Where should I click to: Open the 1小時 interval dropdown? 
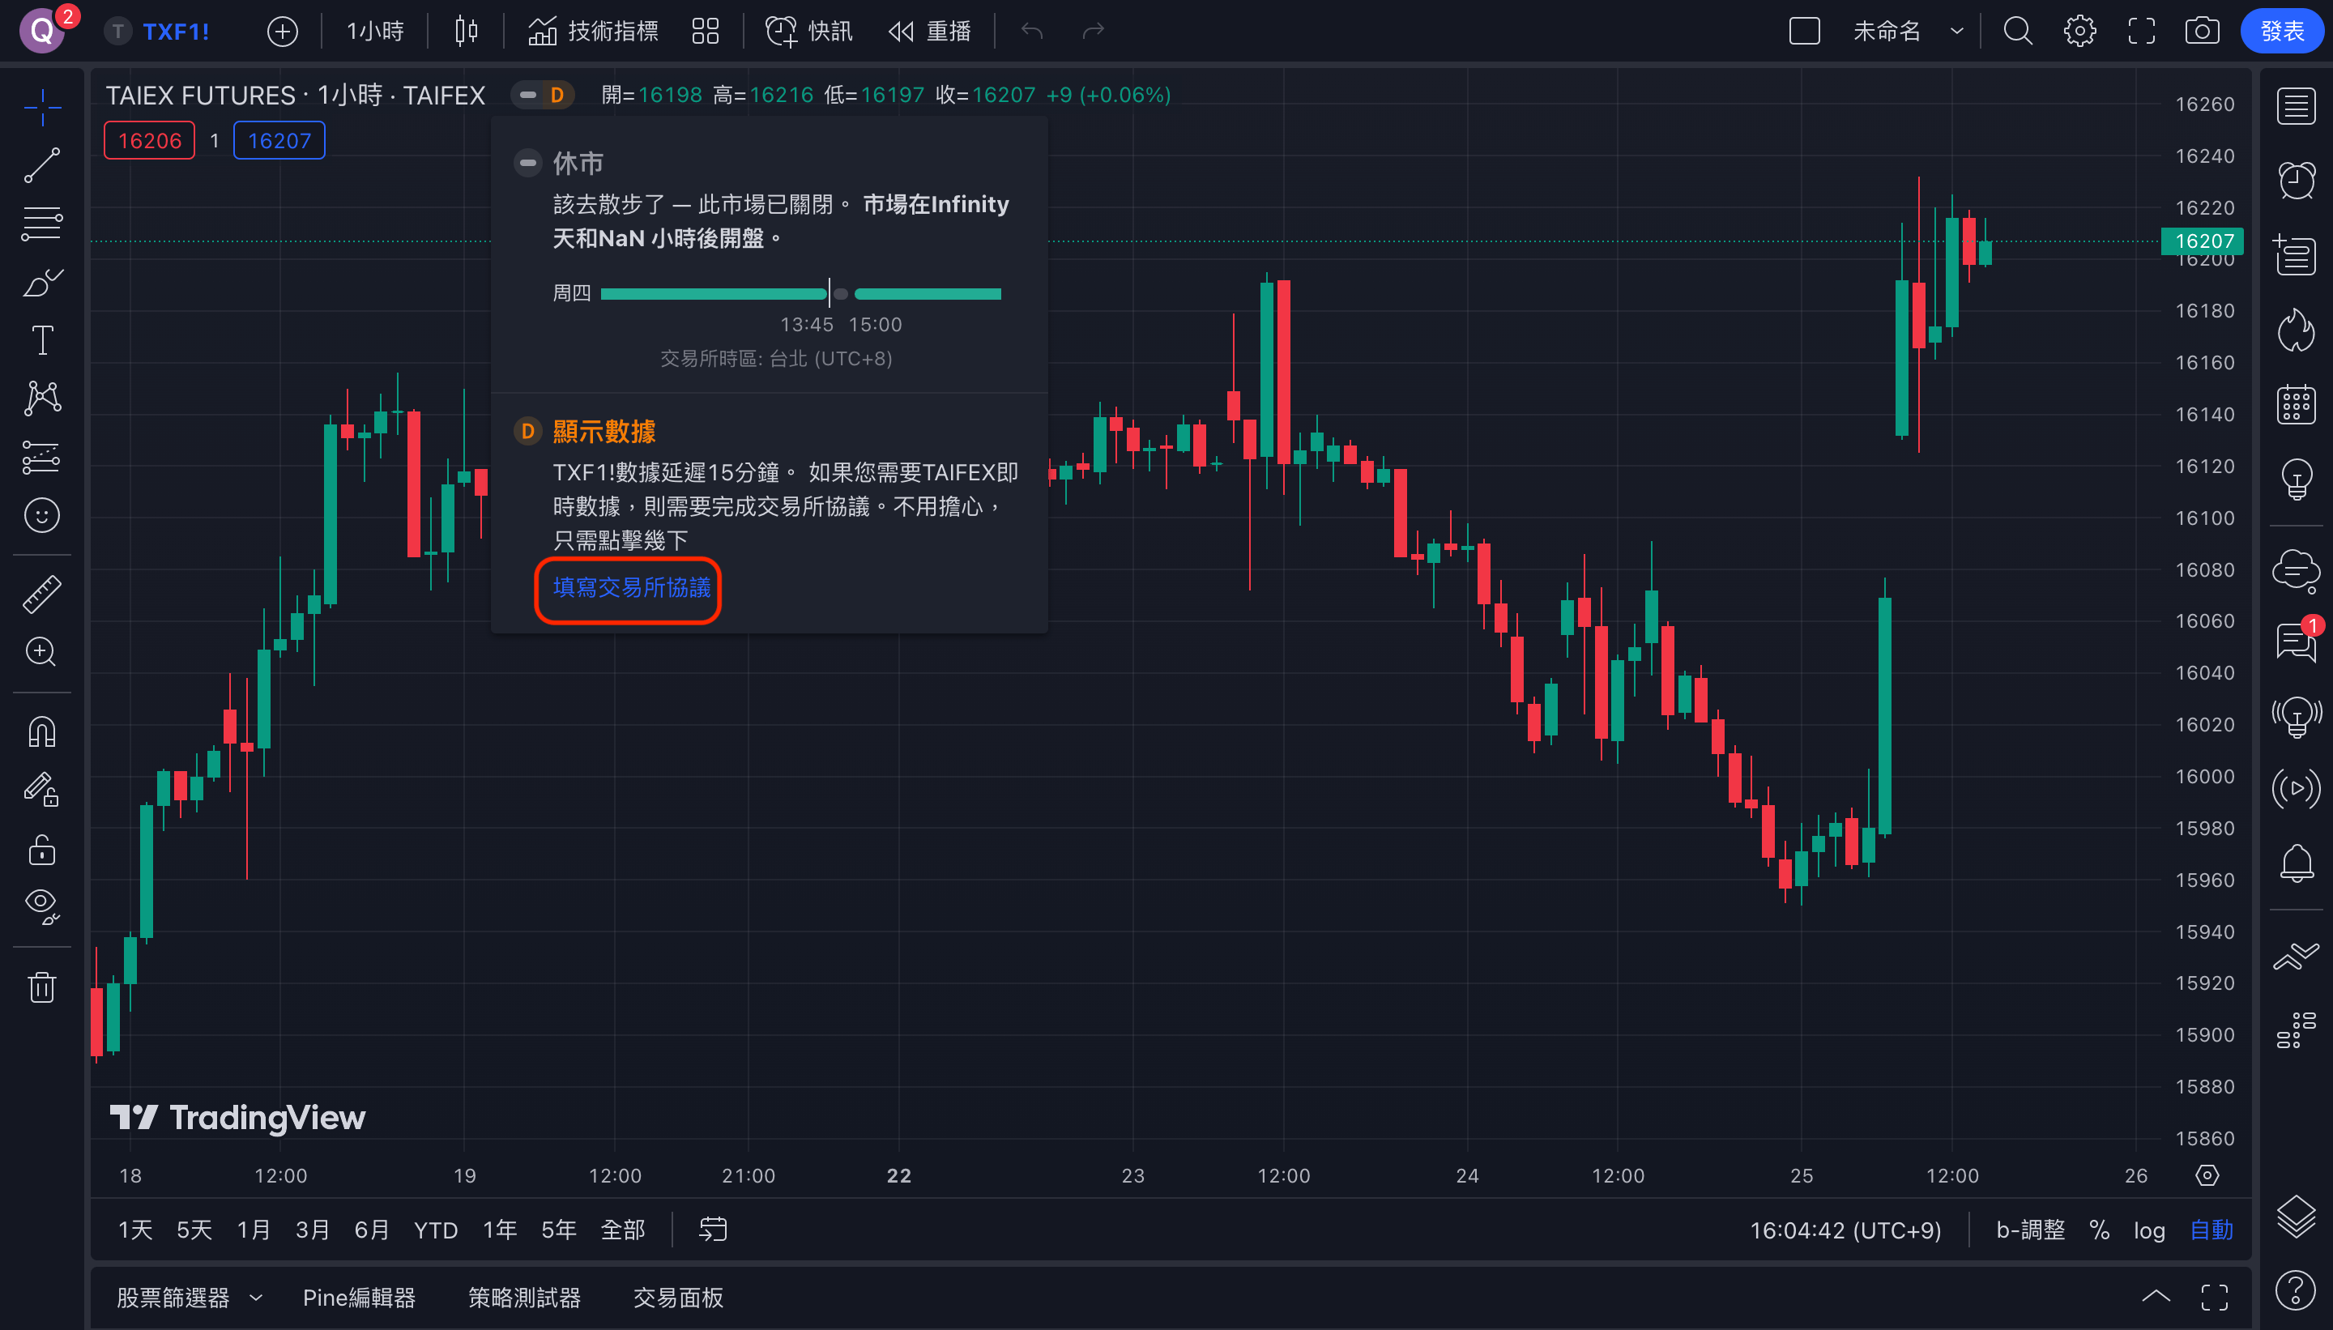[374, 31]
